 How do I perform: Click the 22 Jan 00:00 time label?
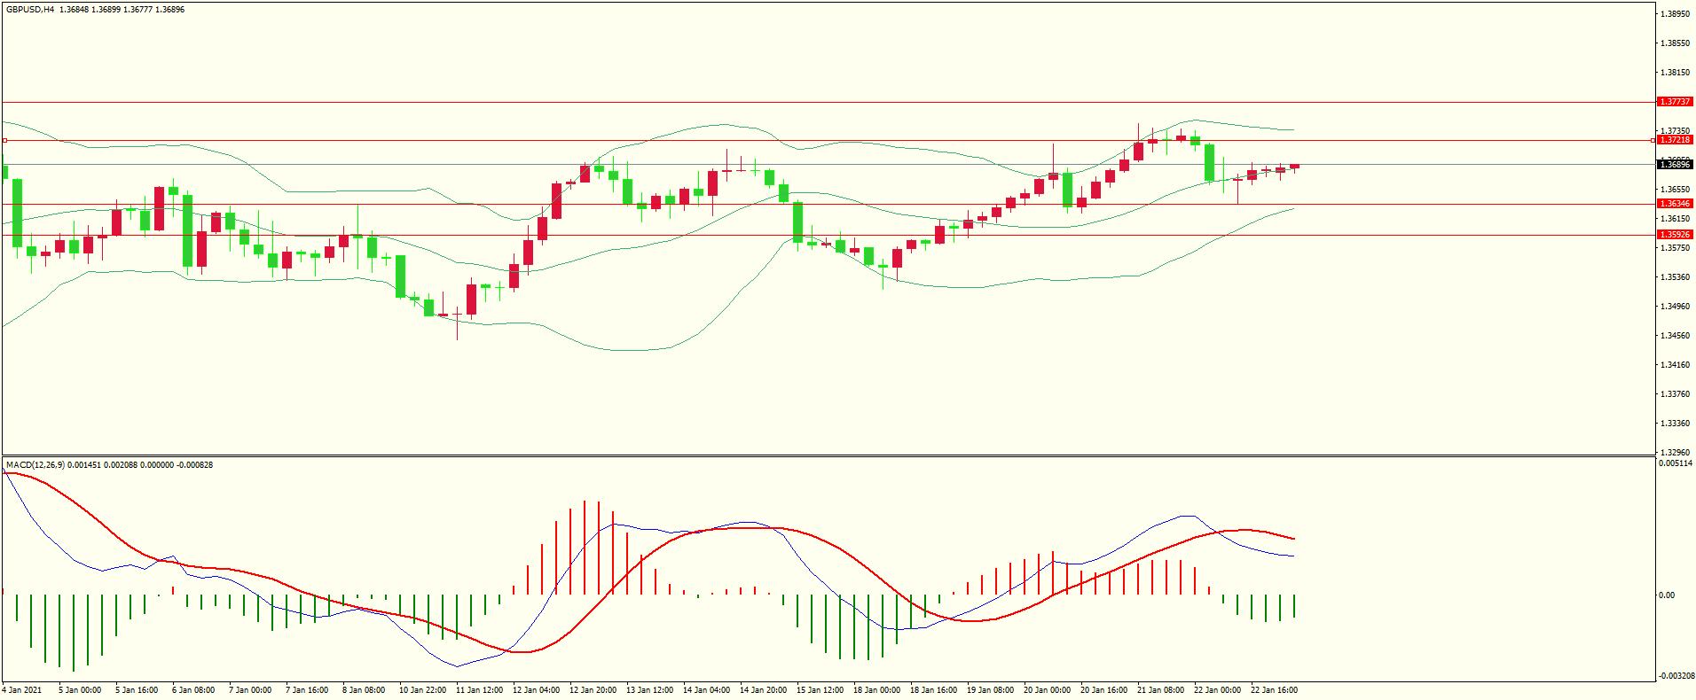[1217, 690]
